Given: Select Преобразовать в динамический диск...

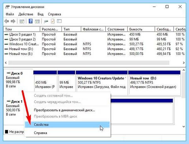Looking at the screenshot, I should [67, 110].
